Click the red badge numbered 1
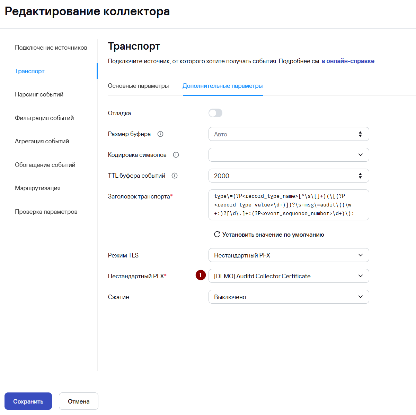The image size is (416, 415). coord(201,275)
